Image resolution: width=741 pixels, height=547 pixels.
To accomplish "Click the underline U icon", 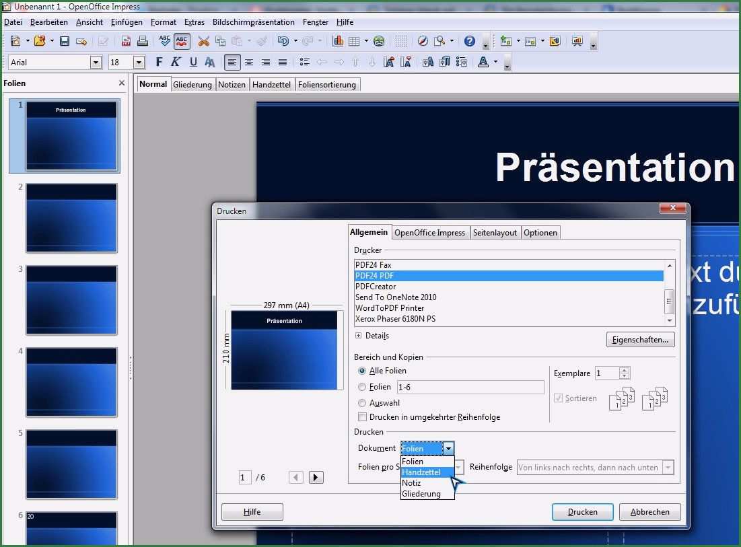I will tap(193, 62).
